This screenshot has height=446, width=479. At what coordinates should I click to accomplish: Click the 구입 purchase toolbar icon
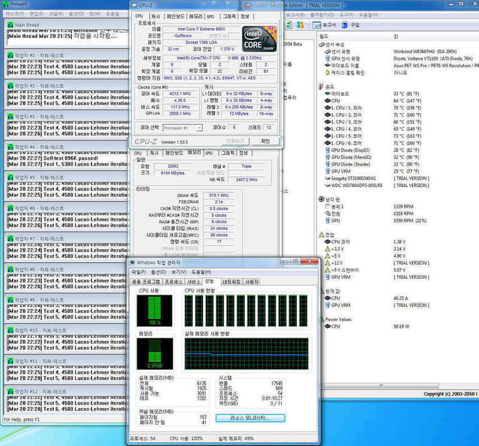click(351, 25)
